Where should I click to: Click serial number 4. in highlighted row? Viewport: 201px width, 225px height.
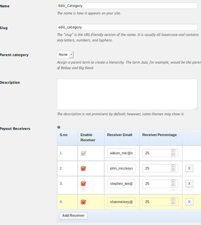tap(61, 202)
